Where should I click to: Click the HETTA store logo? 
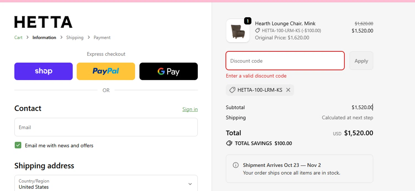coord(43,22)
